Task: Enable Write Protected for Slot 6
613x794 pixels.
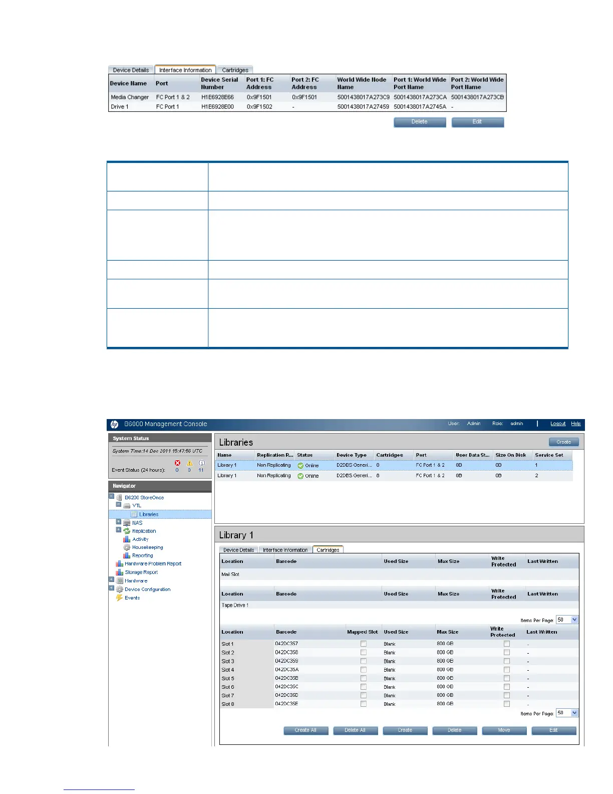Action: coord(507,687)
